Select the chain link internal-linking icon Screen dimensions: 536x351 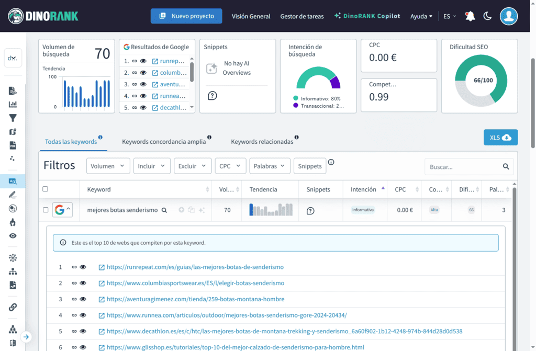14,307
